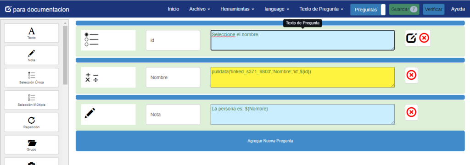Screen dimensions: 470x165
Task: Delete the Nota question
Action: [411, 112]
